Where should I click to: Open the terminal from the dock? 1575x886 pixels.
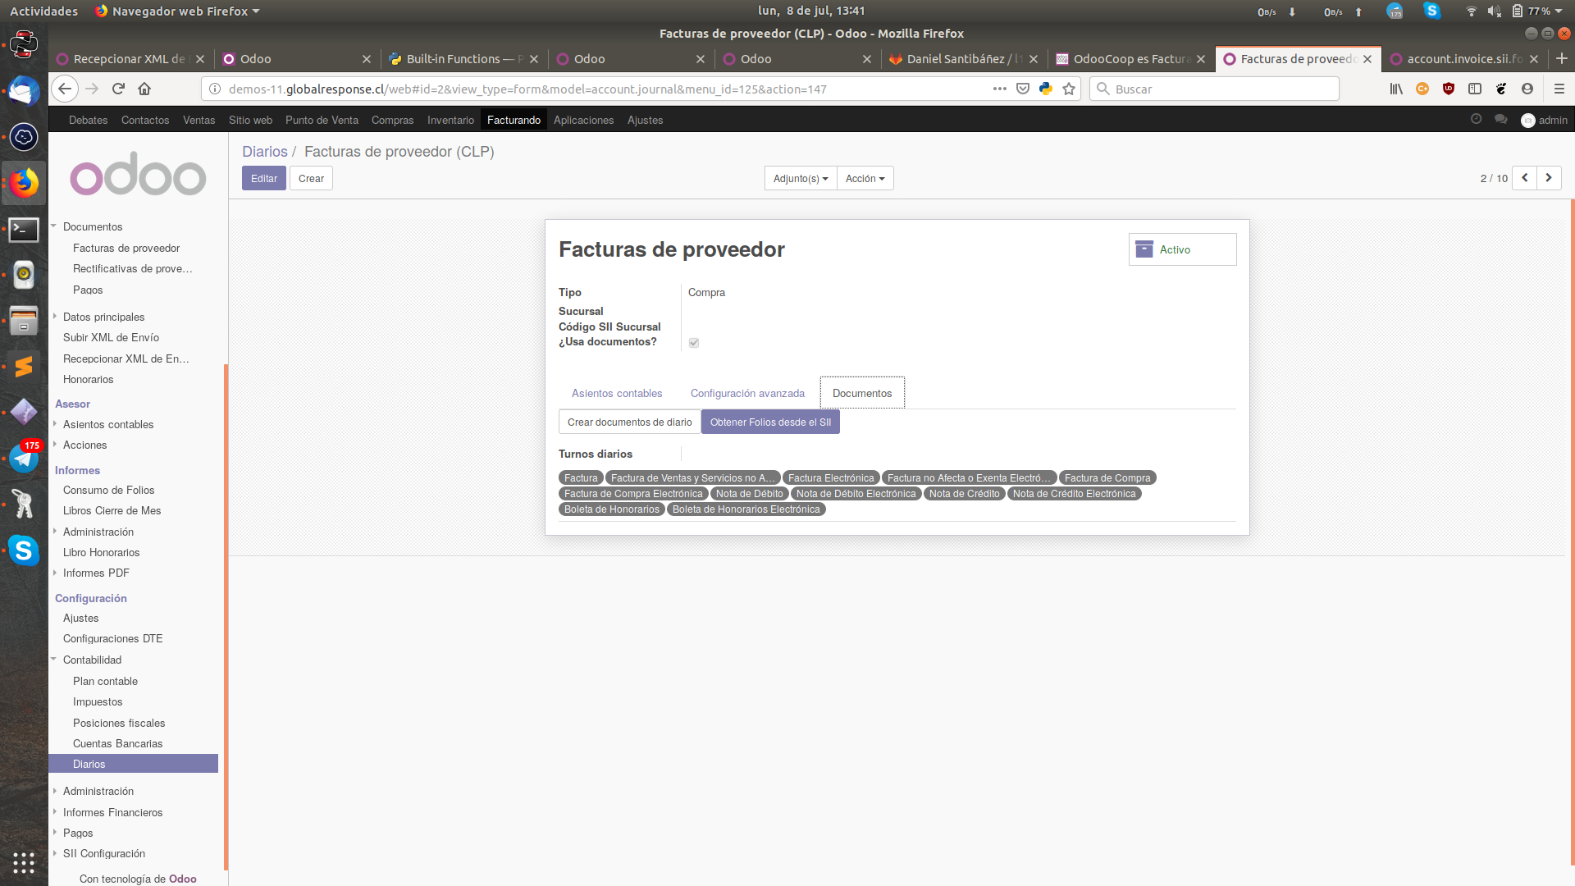[x=24, y=230]
